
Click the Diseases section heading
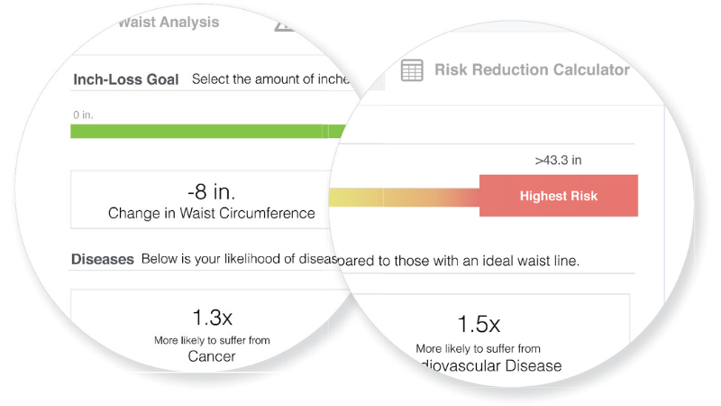[103, 259]
